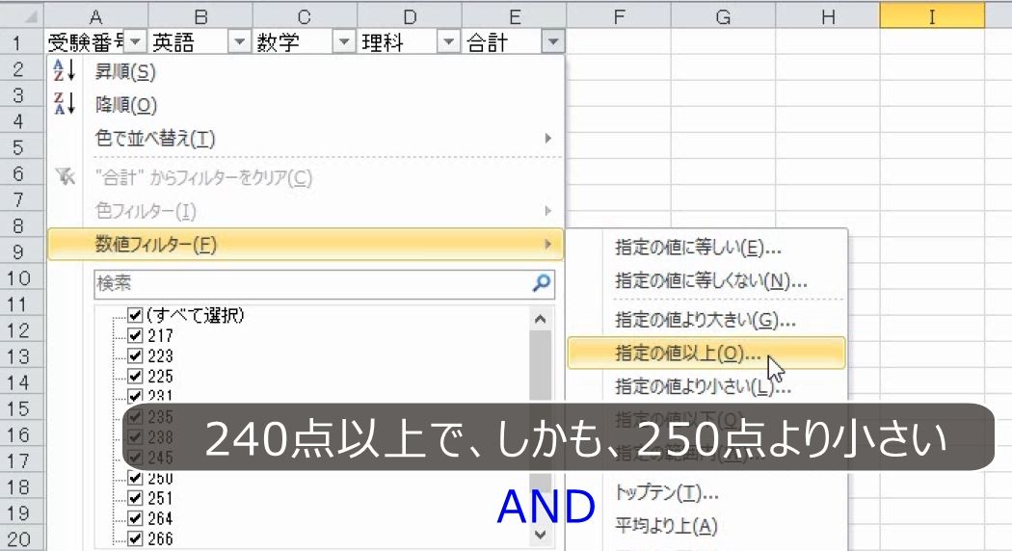The width and height of the screenshot is (1012, 551).
Task: Select column H header
Action: pos(828,16)
